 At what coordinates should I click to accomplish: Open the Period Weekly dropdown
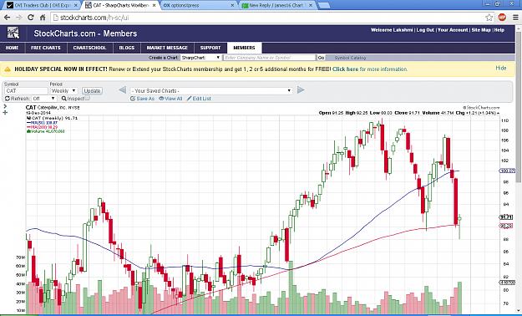coord(63,90)
